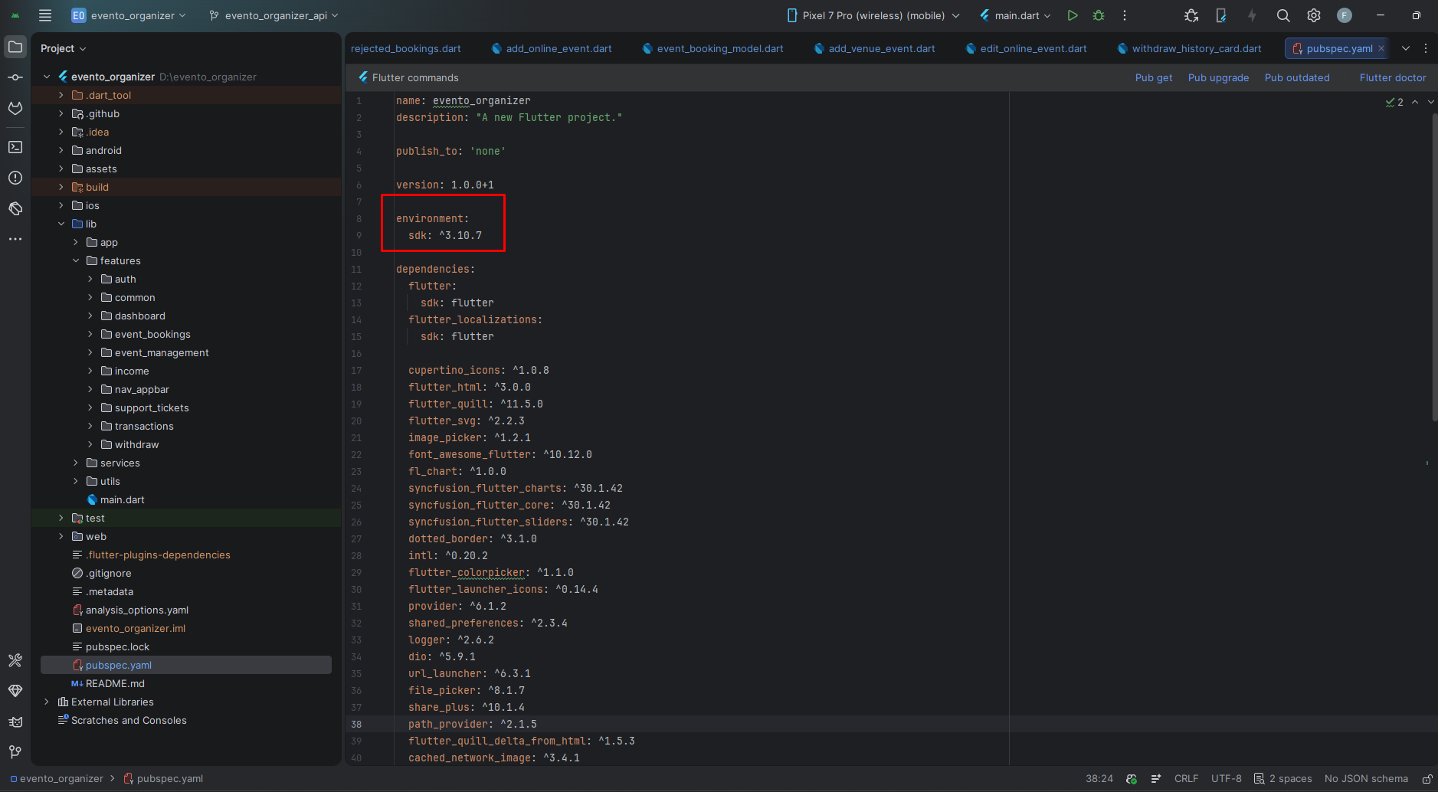Run main.dart with the green play icon
Screen dimensions: 1438x792
point(1073,15)
